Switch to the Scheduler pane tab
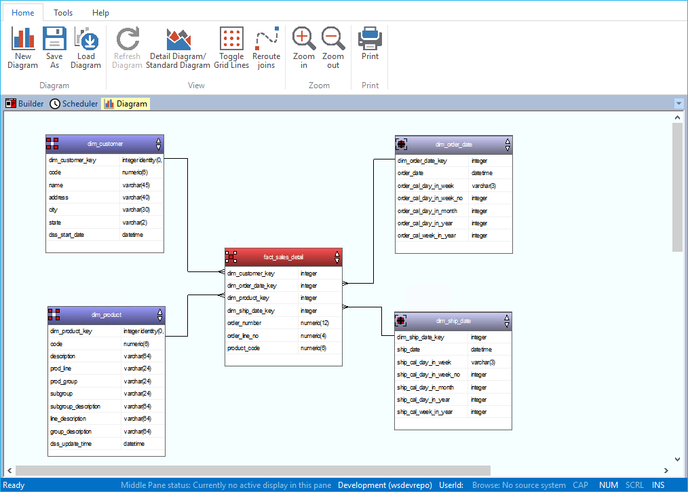Screen dimensions: 688x492 73,104
